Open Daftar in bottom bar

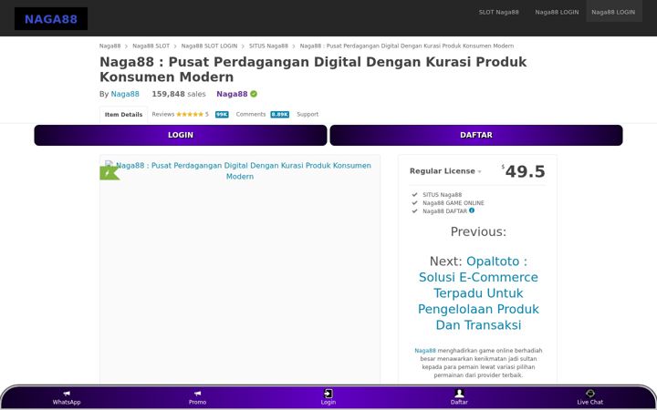pyautogui.click(x=459, y=397)
